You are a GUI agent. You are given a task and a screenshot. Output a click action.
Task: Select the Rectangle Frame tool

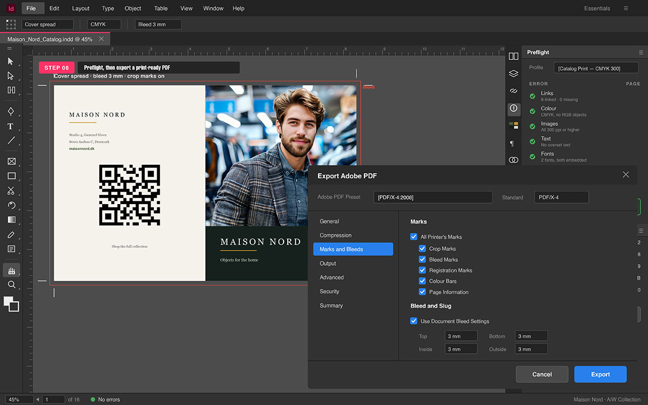point(11,161)
